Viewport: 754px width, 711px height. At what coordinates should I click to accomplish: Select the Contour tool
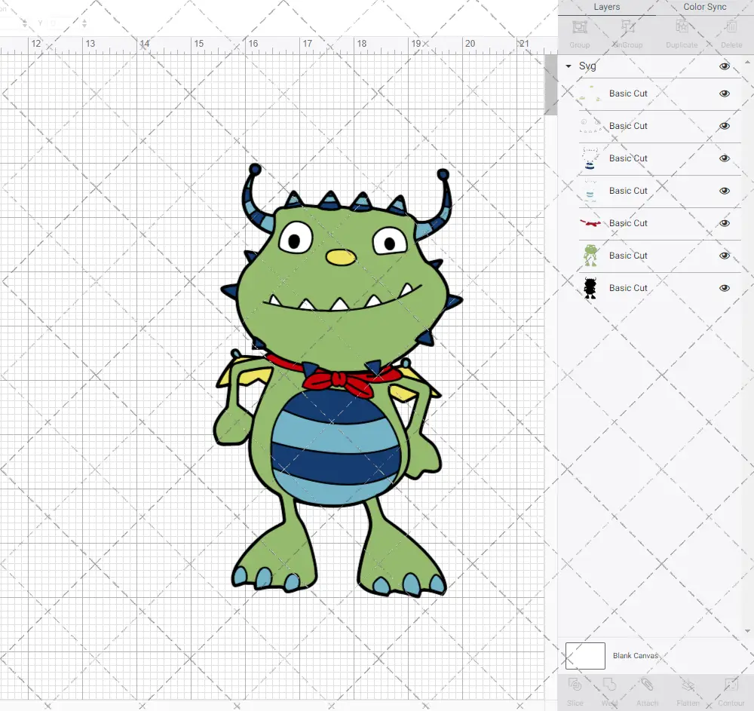click(731, 685)
